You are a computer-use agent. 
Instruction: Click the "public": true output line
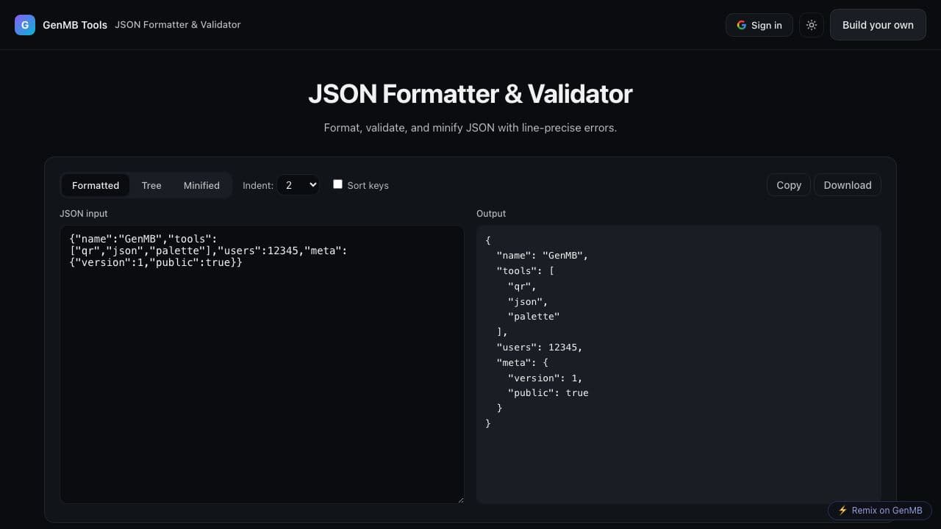click(x=548, y=393)
